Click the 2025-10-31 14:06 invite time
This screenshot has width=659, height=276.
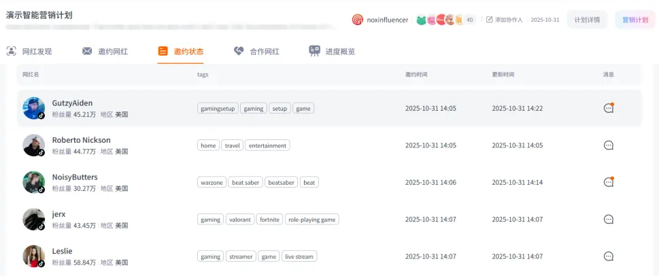click(x=430, y=182)
